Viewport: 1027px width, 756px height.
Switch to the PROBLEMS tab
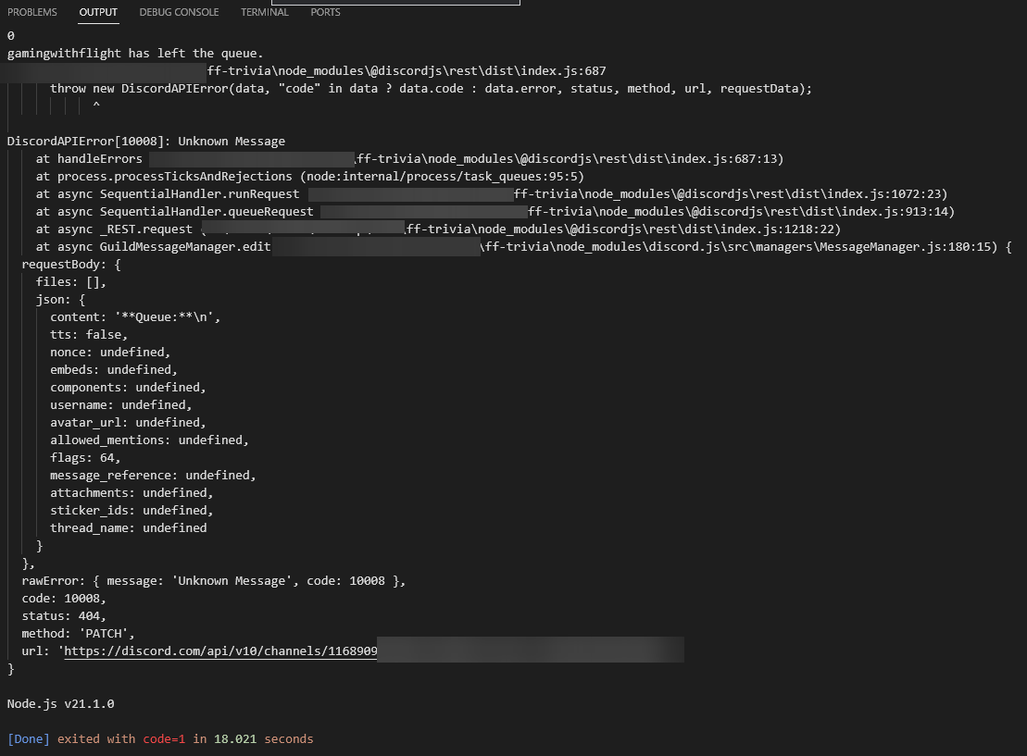32,12
